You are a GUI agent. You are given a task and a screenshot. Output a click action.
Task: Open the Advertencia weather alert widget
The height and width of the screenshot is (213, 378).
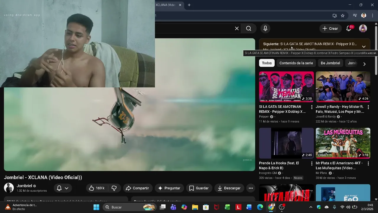point(21,207)
